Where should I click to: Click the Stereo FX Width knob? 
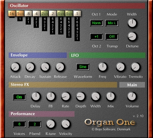click(96, 96)
